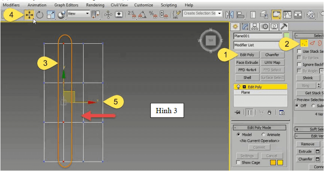Tick the By Vertex checkbox
The height and width of the screenshot is (171, 324).
pyautogui.click(x=299, y=57)
